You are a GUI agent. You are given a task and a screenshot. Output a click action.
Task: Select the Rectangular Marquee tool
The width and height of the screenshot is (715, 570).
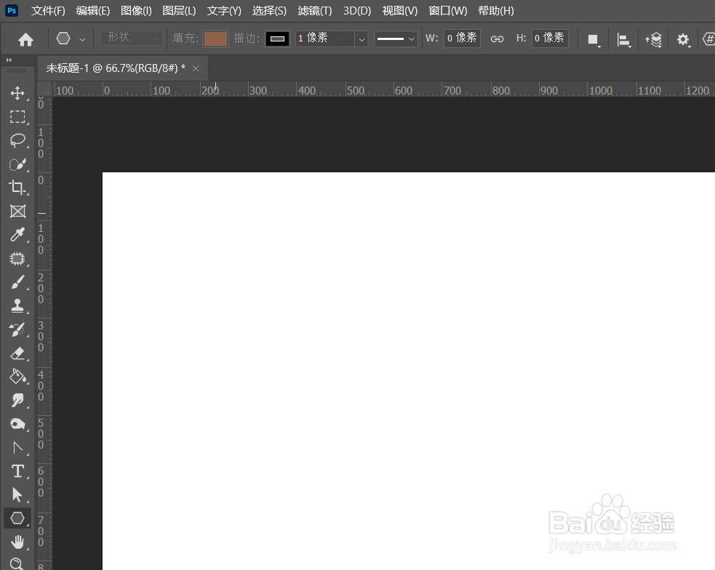tap(17, 116)
